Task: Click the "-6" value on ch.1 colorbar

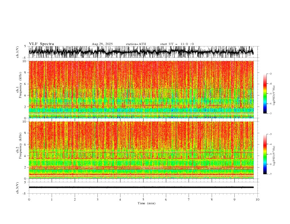Action: 270,104
